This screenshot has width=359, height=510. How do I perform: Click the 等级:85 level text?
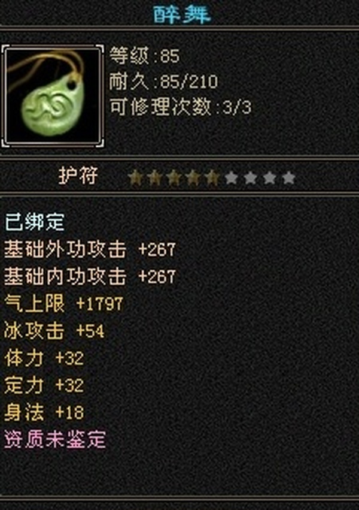pos(144,56)
